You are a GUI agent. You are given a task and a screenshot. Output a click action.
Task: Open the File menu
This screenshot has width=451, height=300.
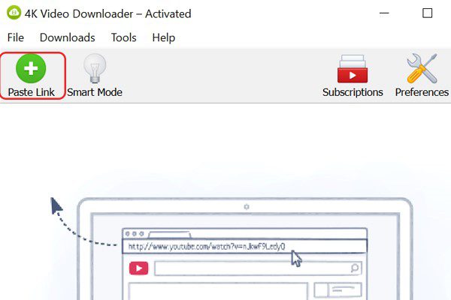coord(16,37)
